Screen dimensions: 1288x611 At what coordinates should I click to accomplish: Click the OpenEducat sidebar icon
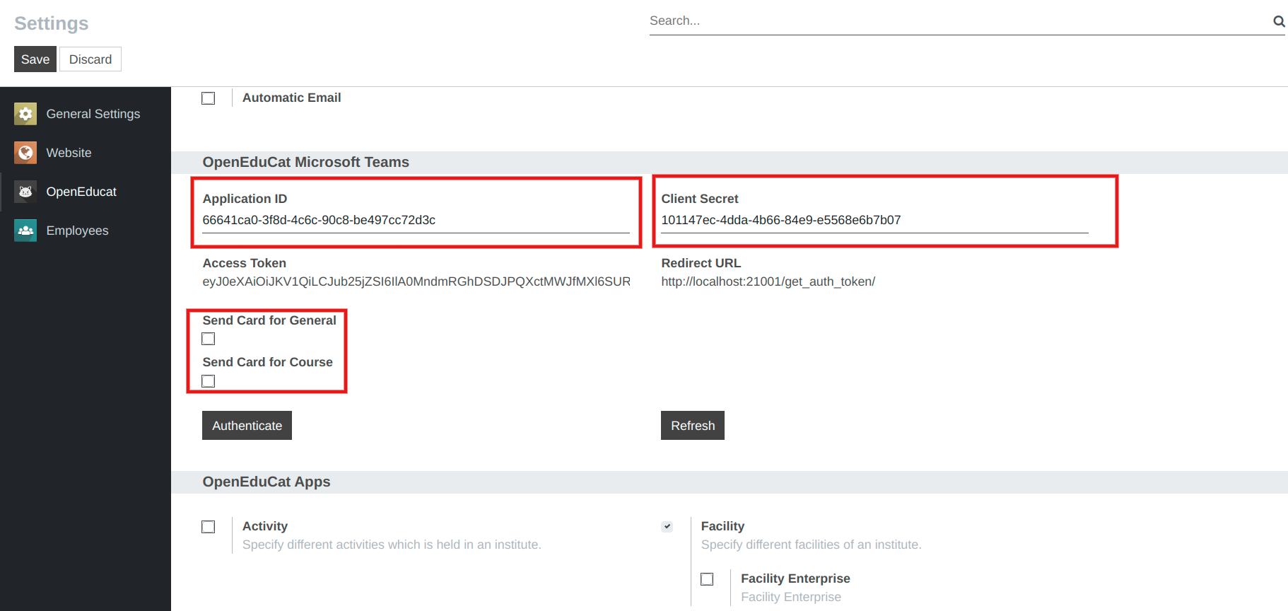pos(25,192)
